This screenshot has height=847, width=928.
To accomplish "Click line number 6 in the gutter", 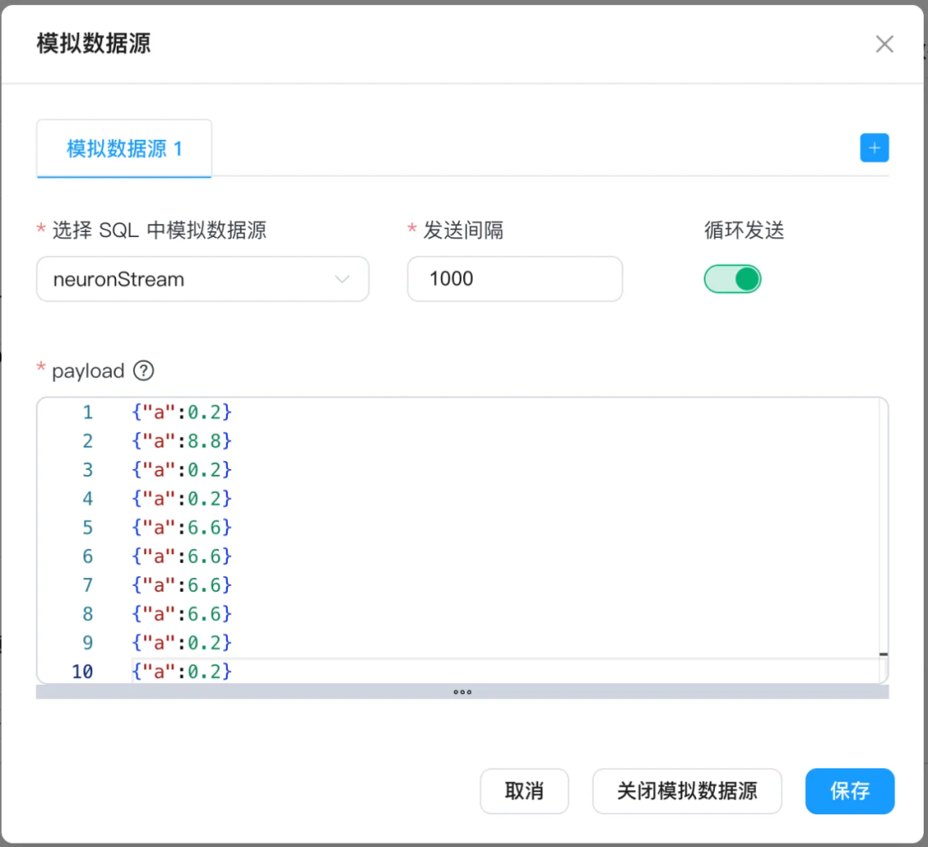I will click(88, 556).
